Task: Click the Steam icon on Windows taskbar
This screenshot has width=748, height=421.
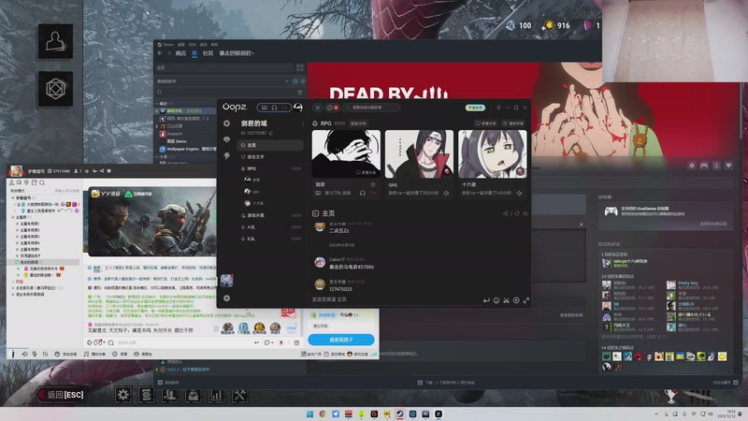Action: point(400,414)
